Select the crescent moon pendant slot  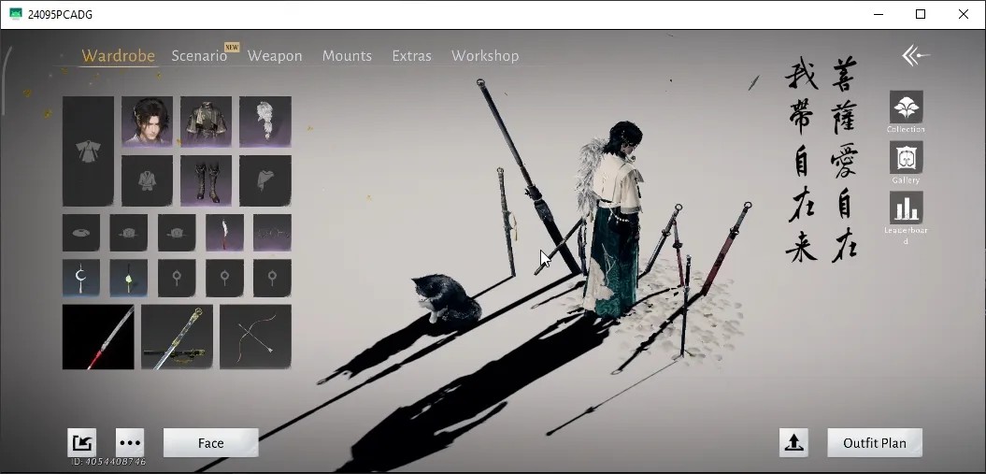coord(81,278)
